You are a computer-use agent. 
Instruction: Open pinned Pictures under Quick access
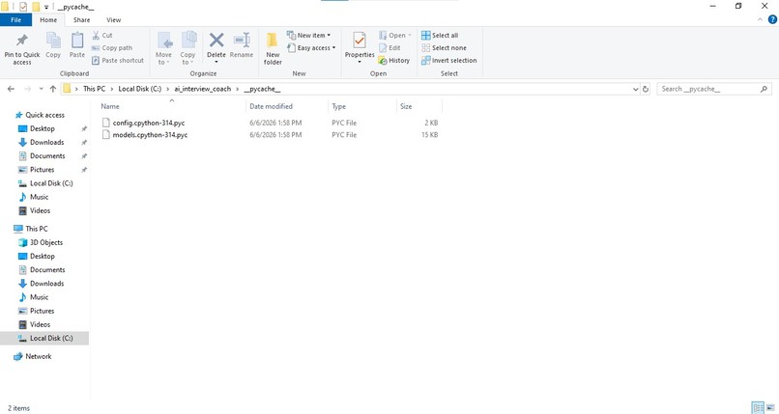click(42, 170)
